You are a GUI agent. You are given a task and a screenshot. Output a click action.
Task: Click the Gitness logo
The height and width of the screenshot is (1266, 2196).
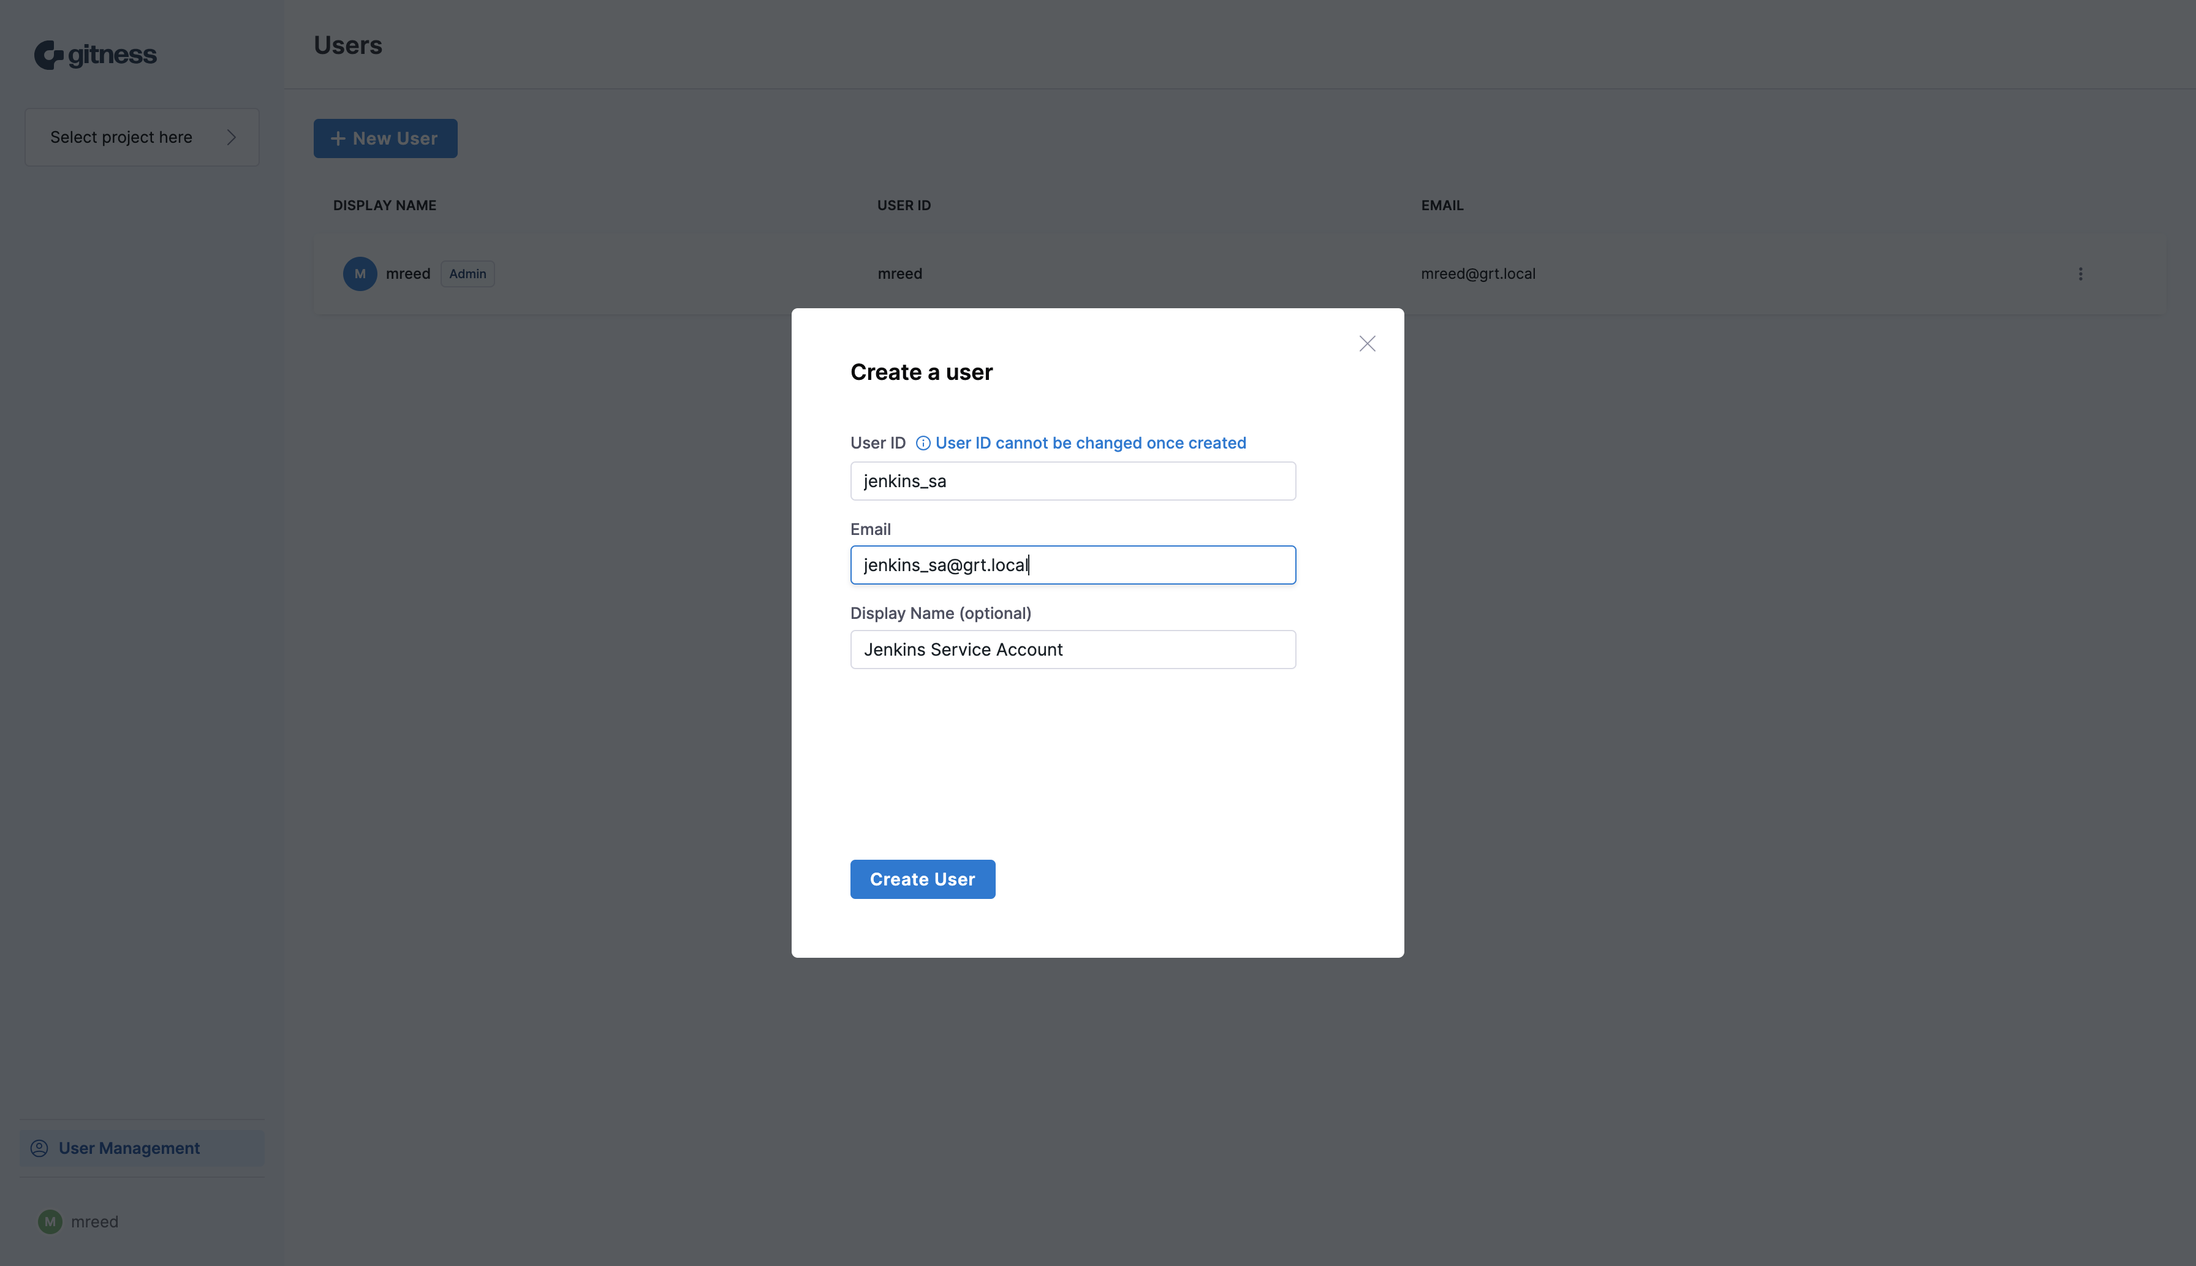(96, 55)
